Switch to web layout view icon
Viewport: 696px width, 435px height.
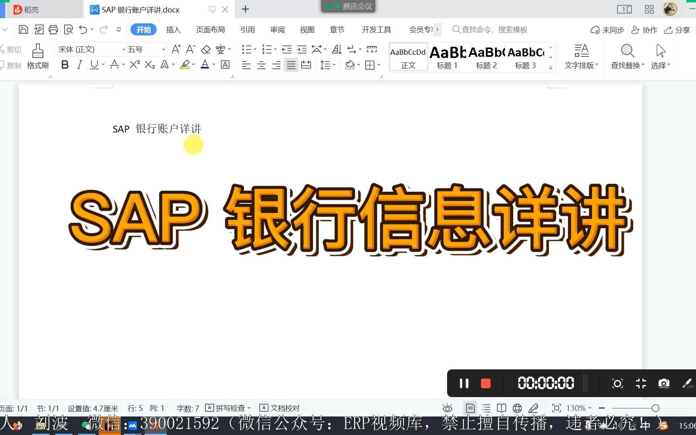pos(517,408)
